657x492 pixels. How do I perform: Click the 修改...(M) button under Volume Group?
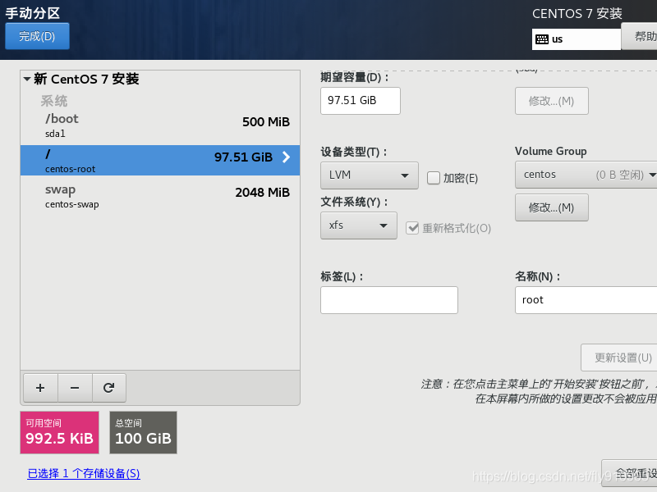coord(551,207)
